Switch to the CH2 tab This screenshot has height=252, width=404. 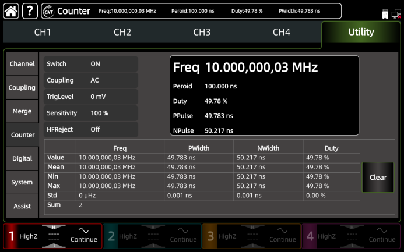click(x=122, y=32)
